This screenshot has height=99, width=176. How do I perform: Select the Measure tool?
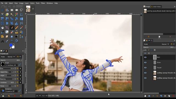[12, 41]
